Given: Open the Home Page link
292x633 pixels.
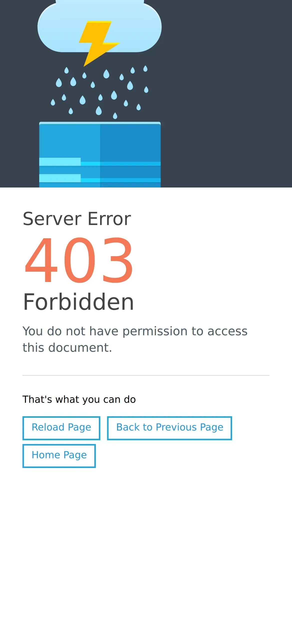Looking at the screenshot, I should pos(59,456).
